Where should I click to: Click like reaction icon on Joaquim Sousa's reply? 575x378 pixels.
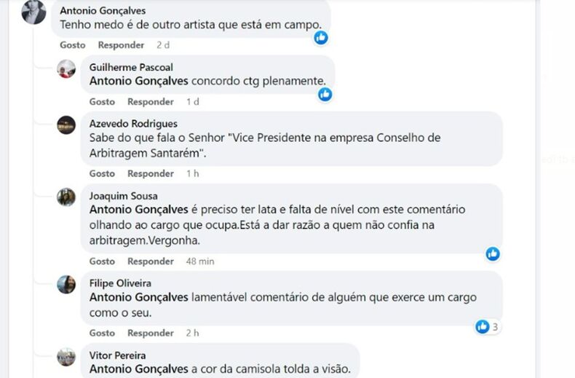493,253
